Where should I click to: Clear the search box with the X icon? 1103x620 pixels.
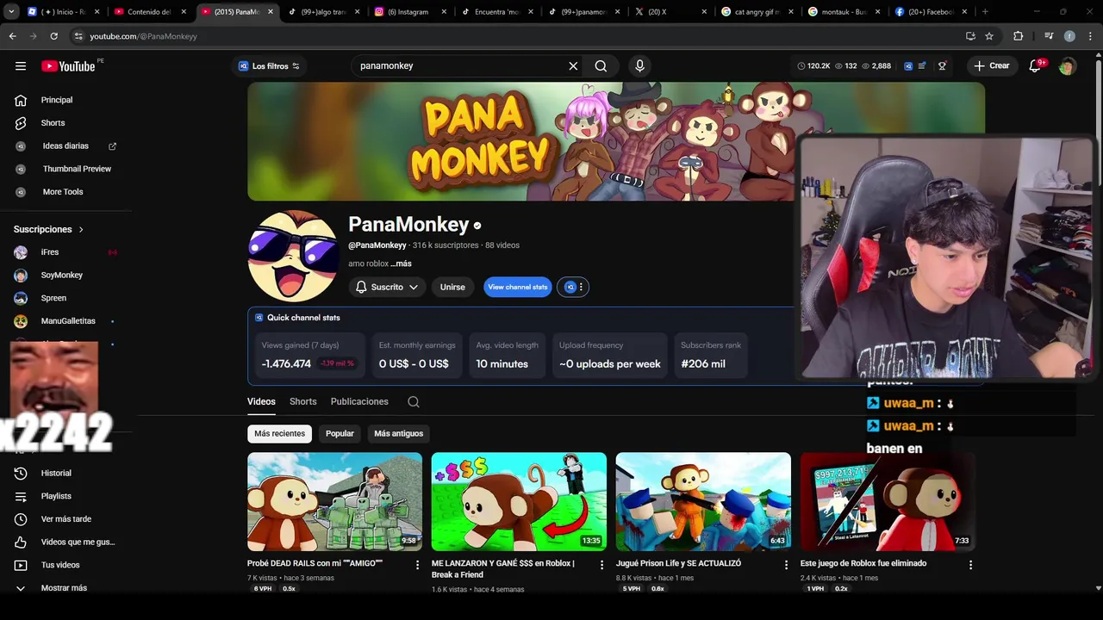[573, 65]
